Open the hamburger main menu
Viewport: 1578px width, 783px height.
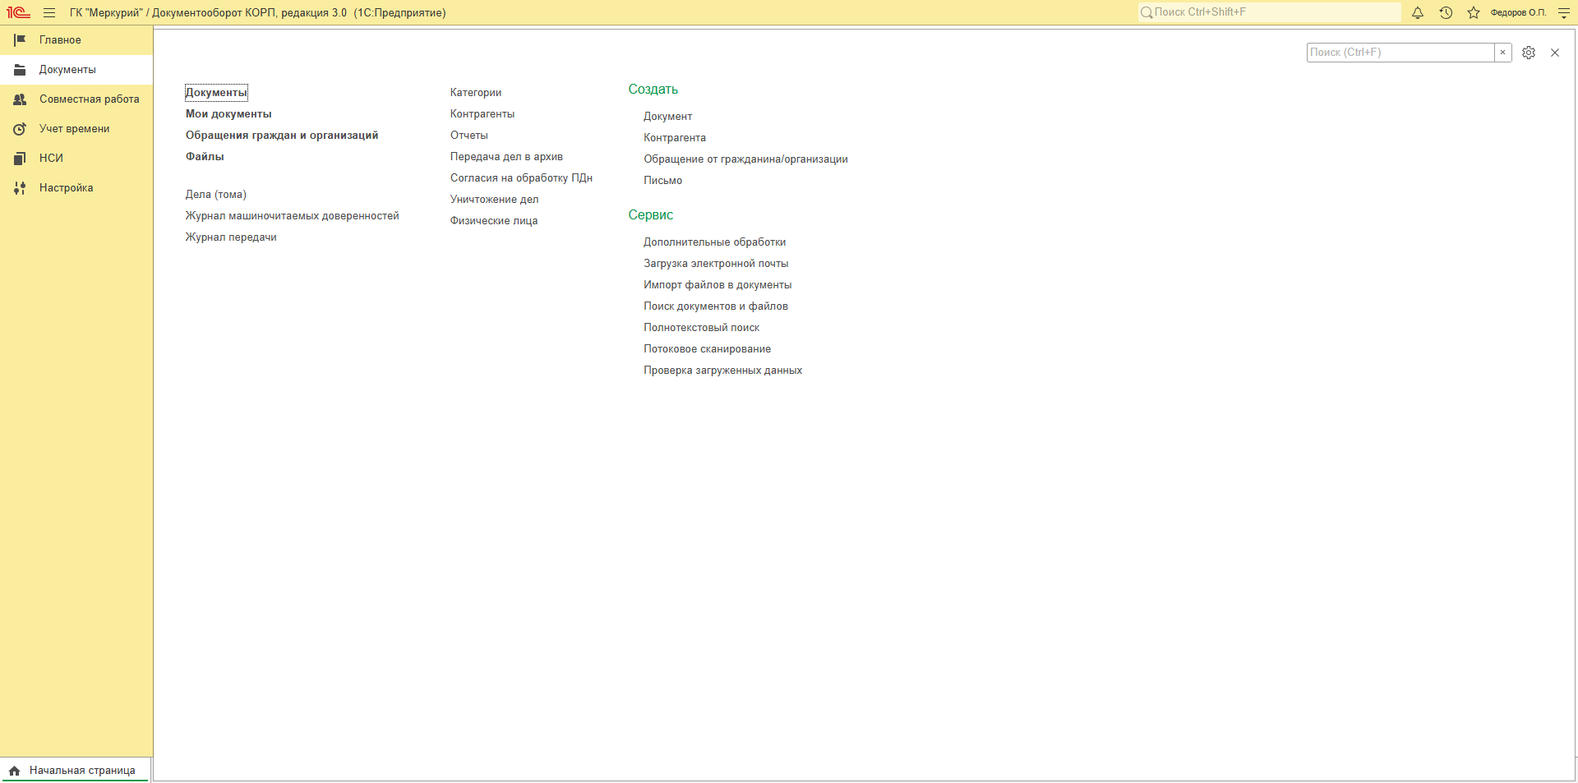tap(49, 12)
